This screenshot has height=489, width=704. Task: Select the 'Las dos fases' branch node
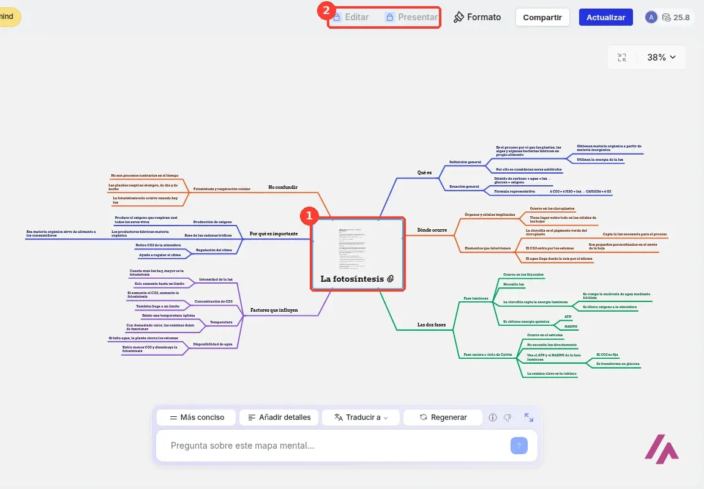coord(432,325)
